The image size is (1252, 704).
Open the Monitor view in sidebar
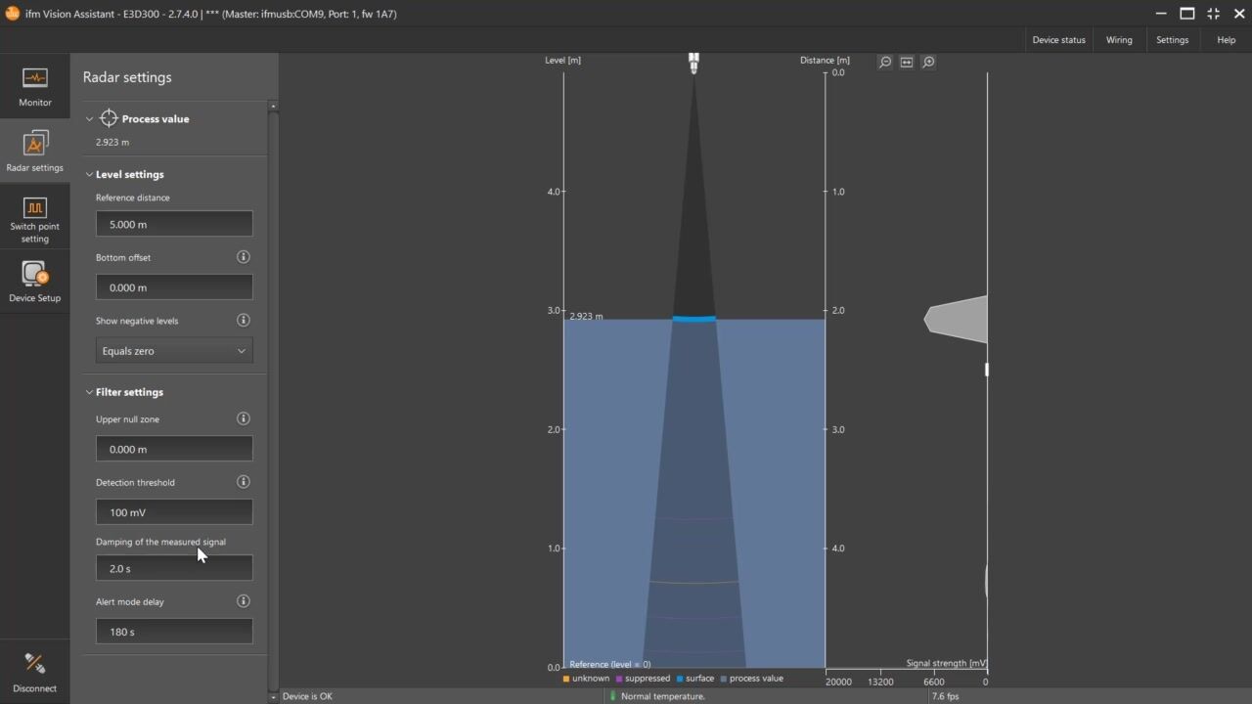[x=35, y=86]
